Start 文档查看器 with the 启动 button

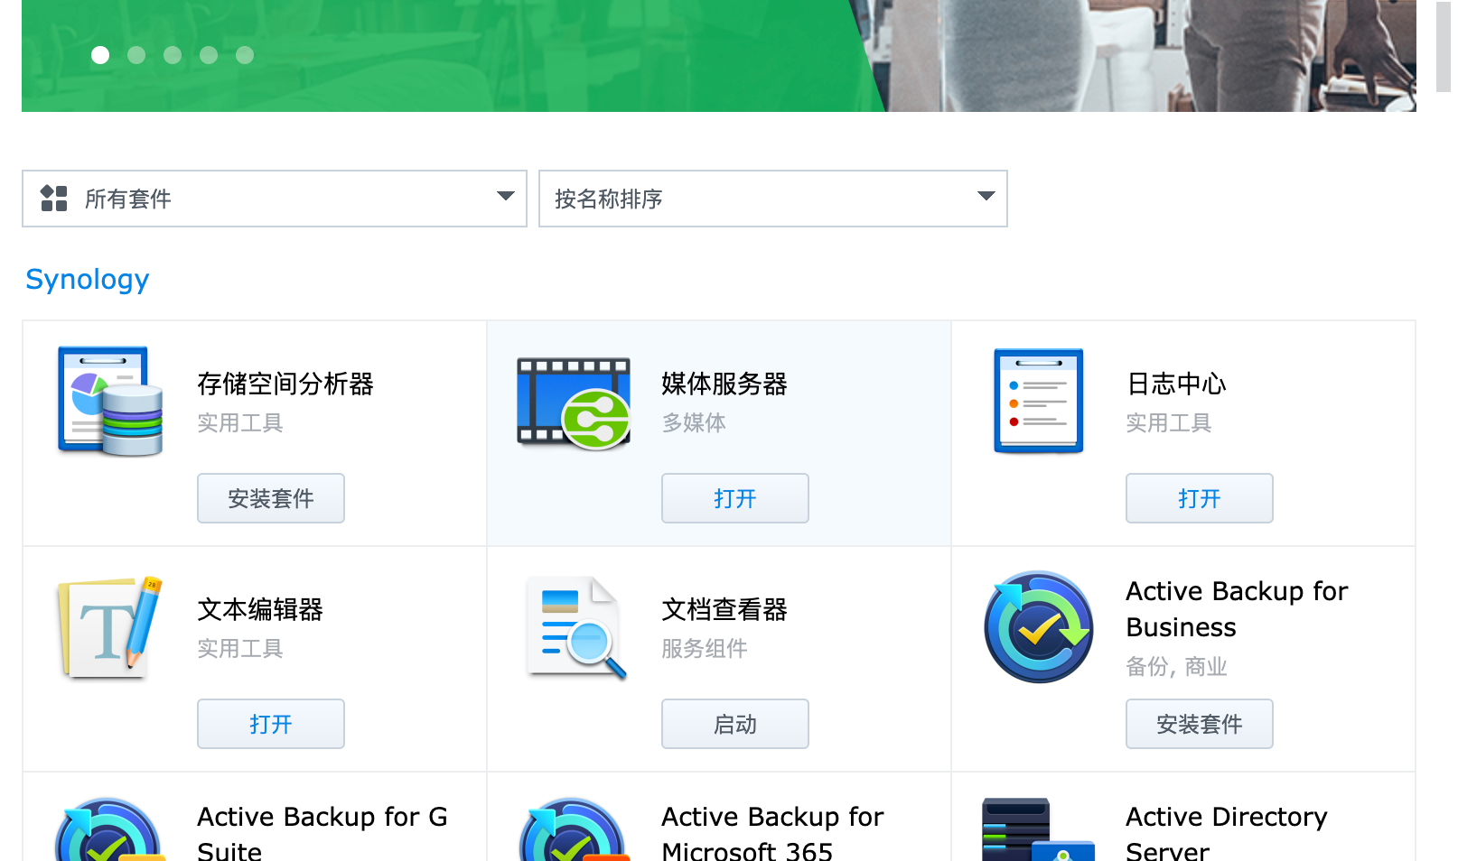(x=735, y=724)
